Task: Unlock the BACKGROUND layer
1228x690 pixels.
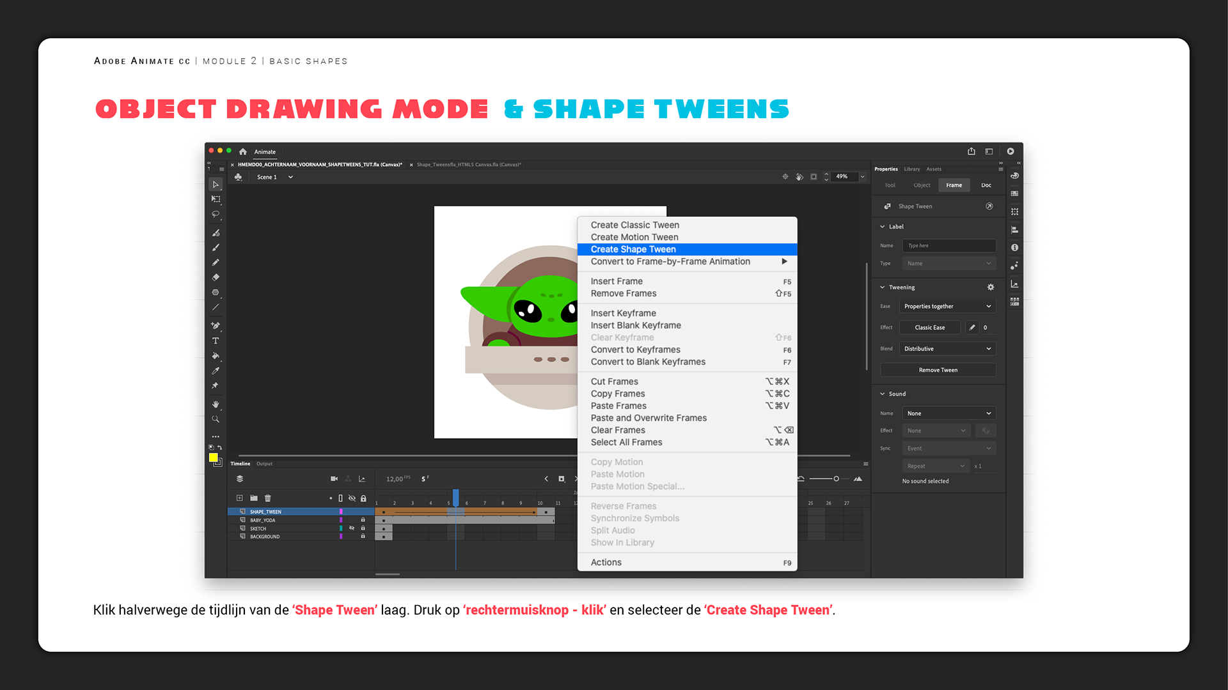Action: click(x=363, y=537)
